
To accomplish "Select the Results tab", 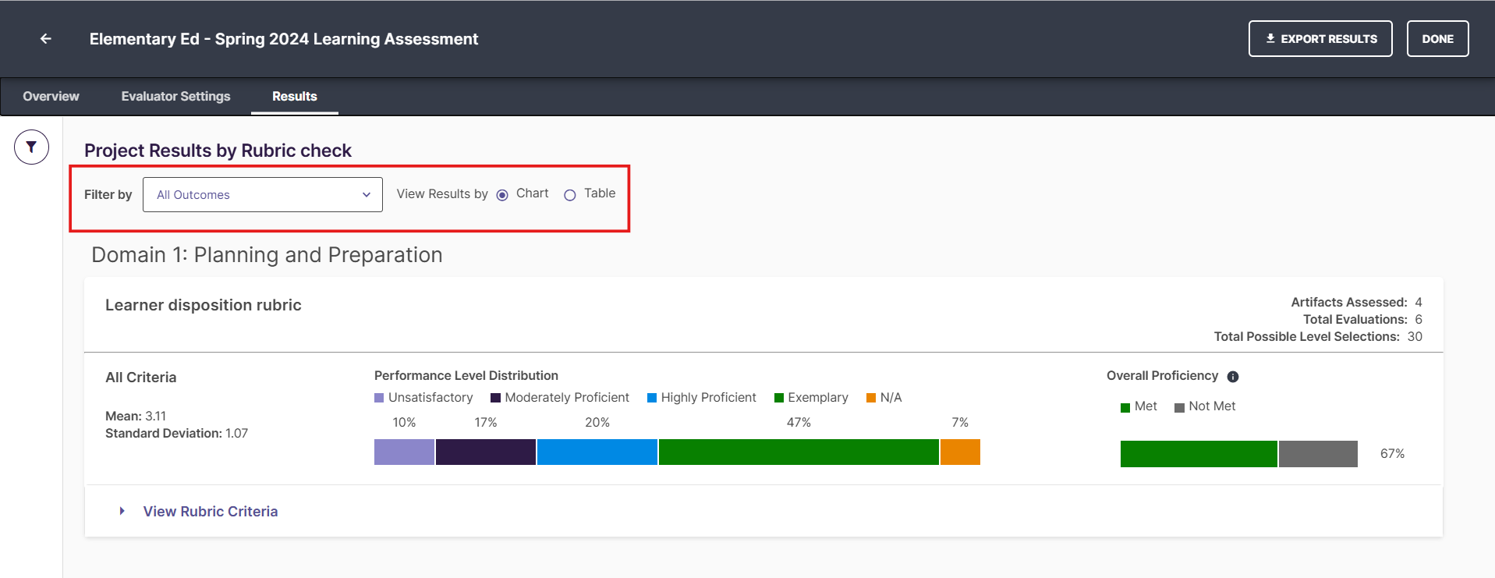I will pos(295,96).
